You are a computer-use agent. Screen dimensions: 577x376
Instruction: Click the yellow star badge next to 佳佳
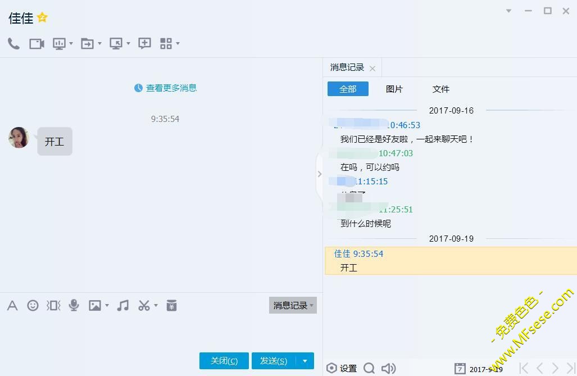point(42,17)
